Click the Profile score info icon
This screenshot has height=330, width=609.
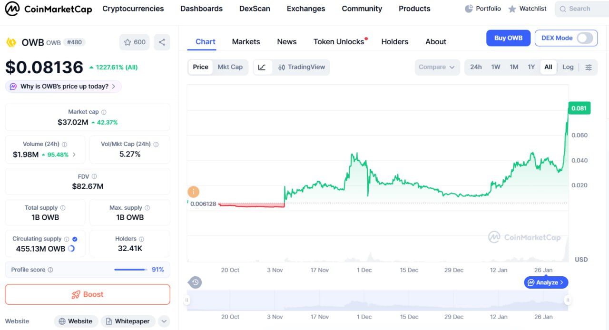point(50,270)
